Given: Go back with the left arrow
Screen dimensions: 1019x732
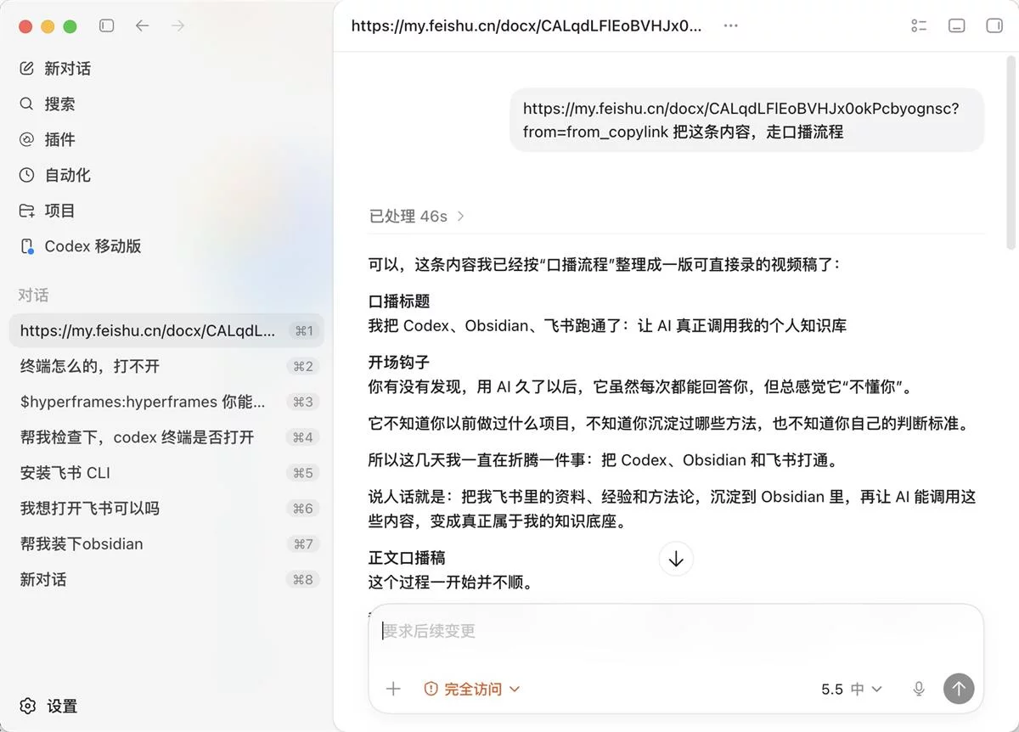Looking at the screenshot, I should click(142, 26).
